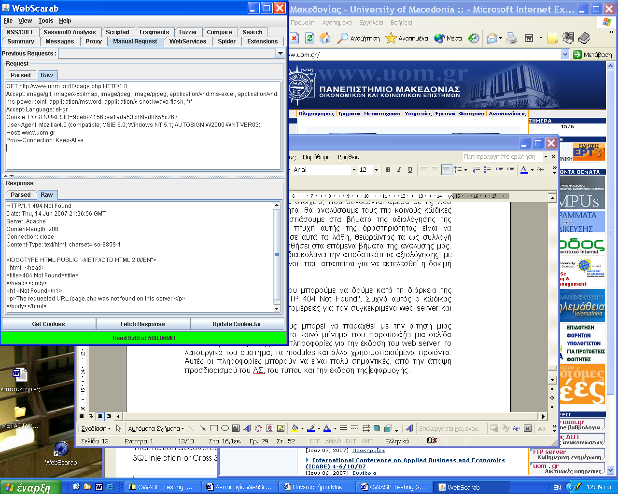The image size is (618, 494).
Task: Open IE Αγαπημένα favorites star
Action: point(407,38)
